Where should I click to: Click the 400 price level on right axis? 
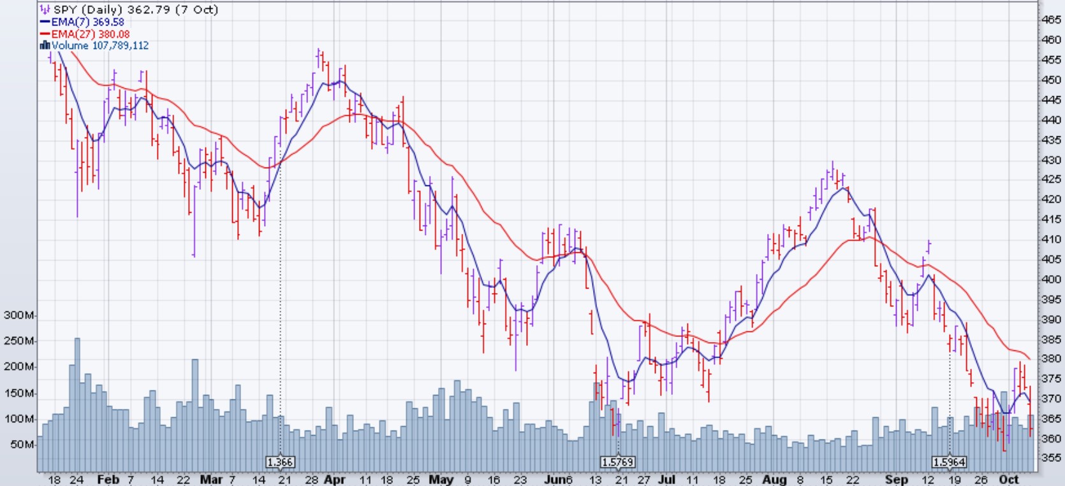1051,279
